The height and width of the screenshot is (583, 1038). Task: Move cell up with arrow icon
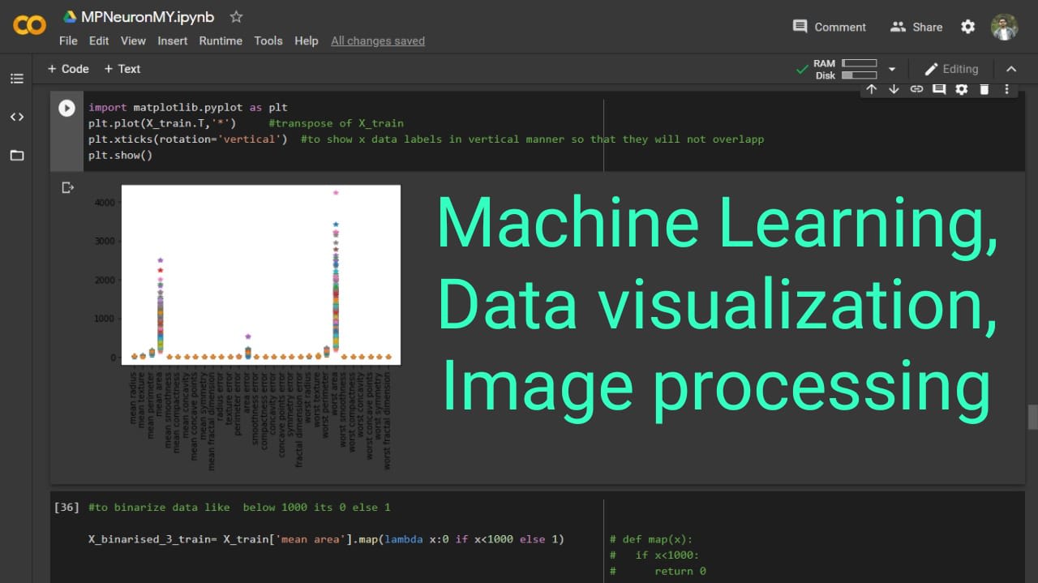[x=871, y=89]
